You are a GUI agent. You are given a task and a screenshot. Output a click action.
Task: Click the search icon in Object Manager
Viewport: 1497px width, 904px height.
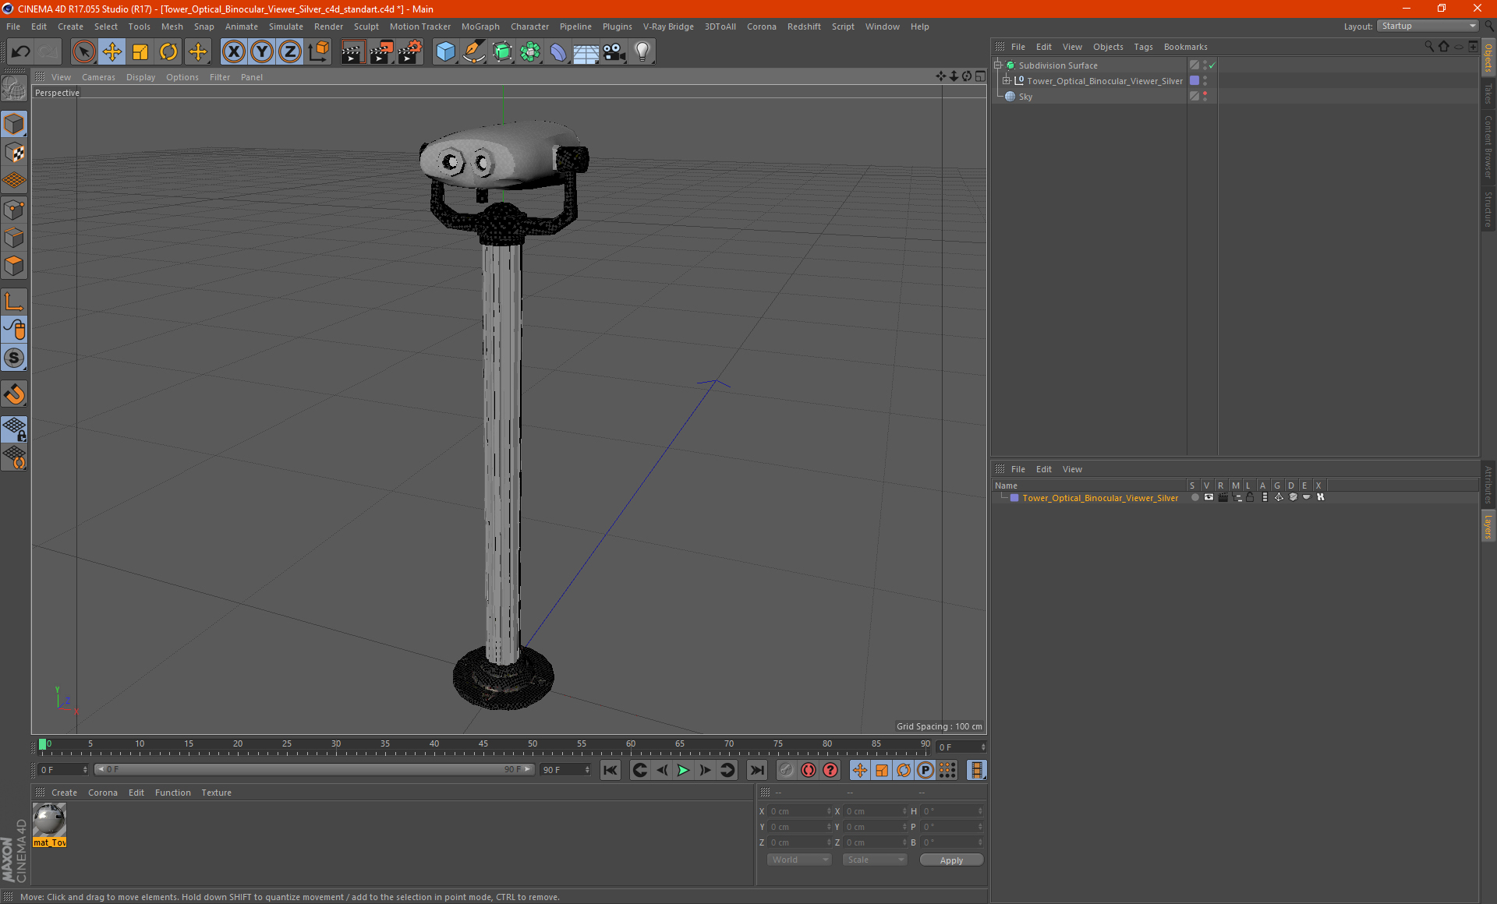[x=1429, y=47]
